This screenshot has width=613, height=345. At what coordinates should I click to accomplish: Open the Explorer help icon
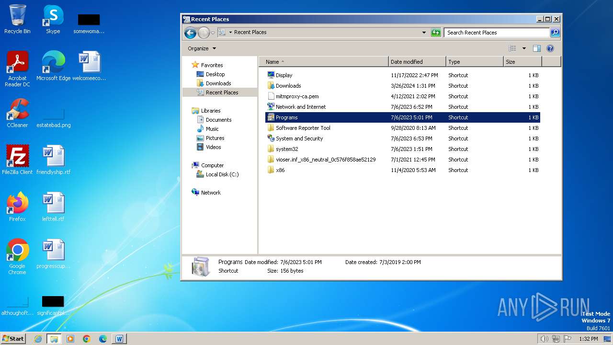click(x=550, y=48)
